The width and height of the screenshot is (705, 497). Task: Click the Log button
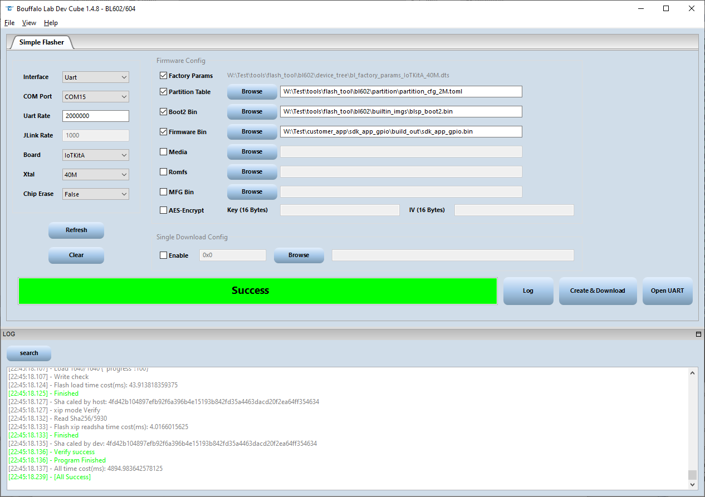click(528, 291)
